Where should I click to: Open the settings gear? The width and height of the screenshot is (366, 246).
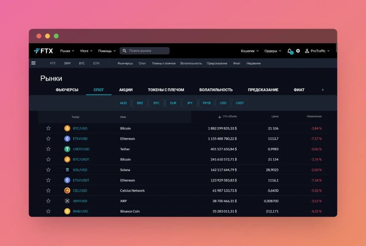coord(298,51)
